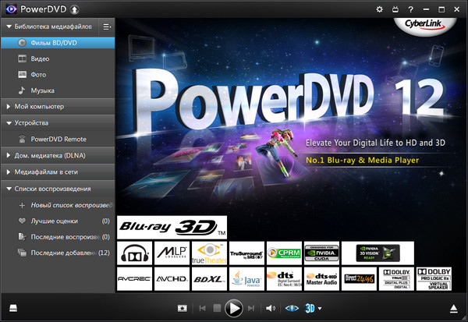This screenshot has height=322, width=468.
Task: Toggle 3D playback mode
Action: 310,308
